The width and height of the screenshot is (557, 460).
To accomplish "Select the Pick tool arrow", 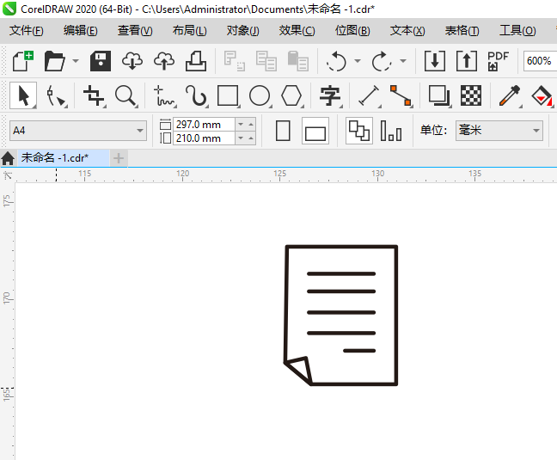I will coord(23,95).
